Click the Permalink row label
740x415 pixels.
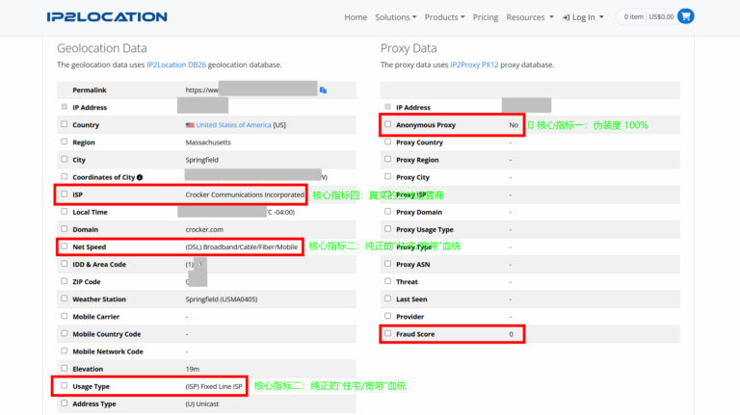tap(90, 91)
